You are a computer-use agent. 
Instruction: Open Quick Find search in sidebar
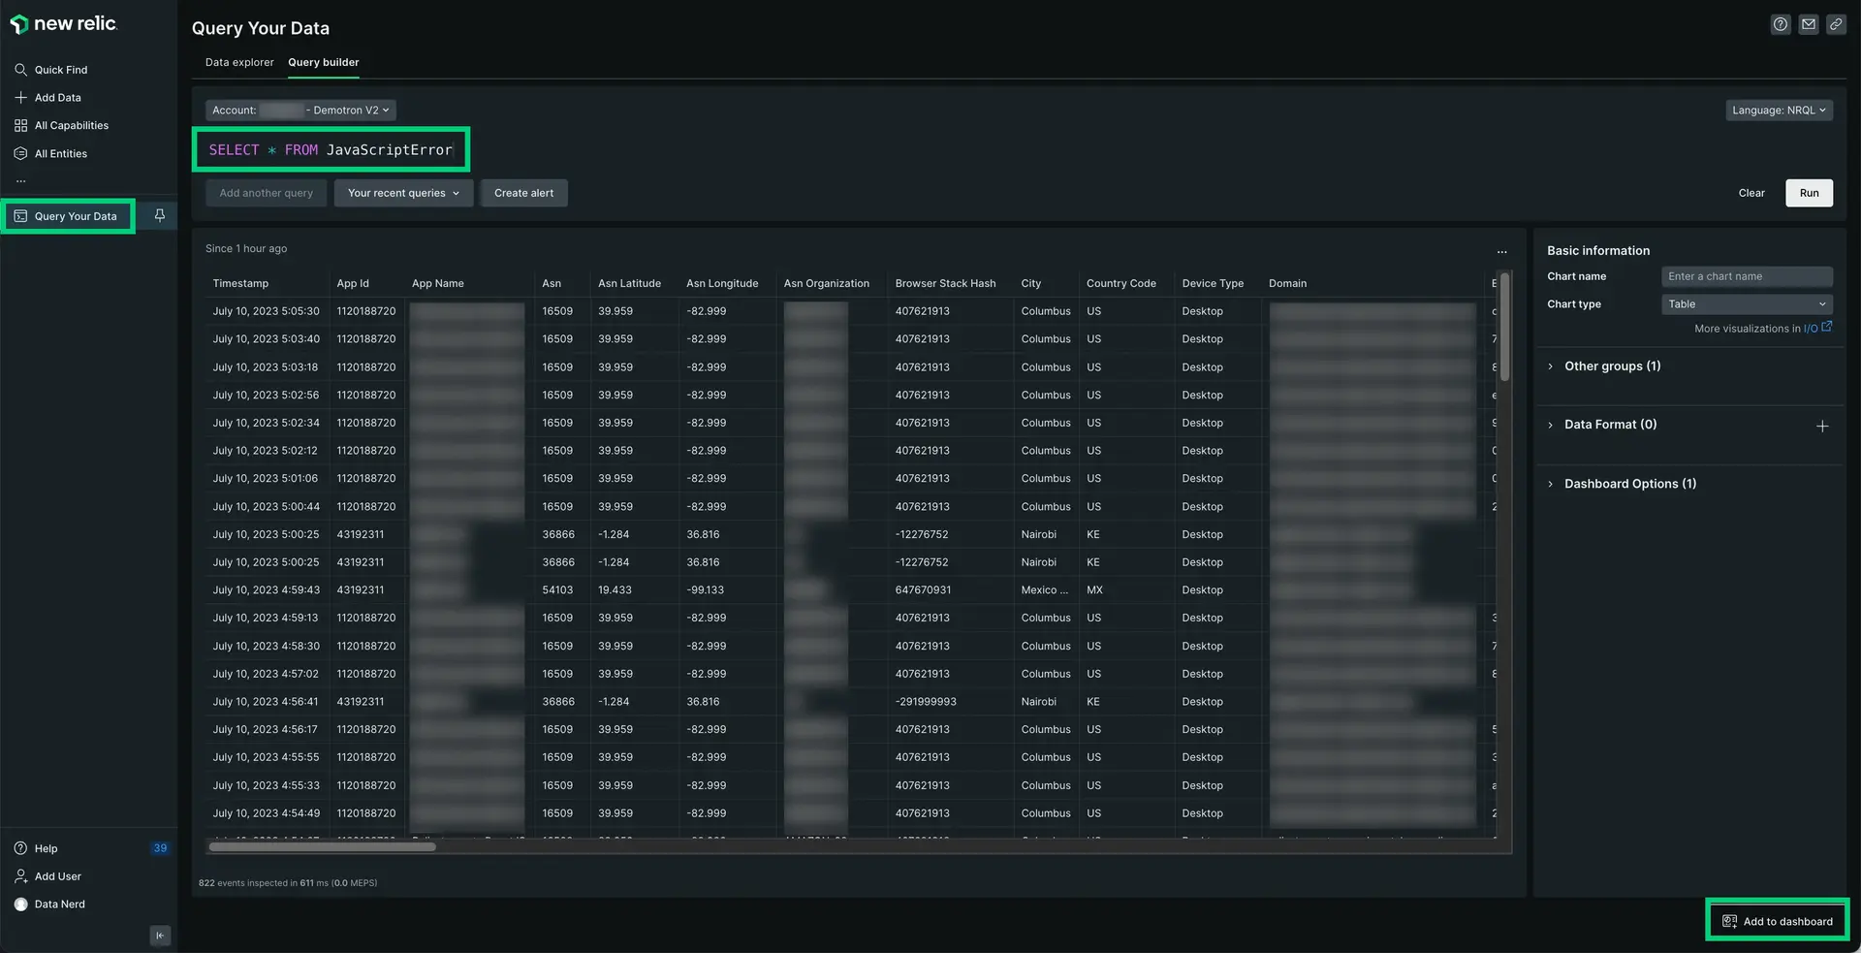tap(60, 70)
